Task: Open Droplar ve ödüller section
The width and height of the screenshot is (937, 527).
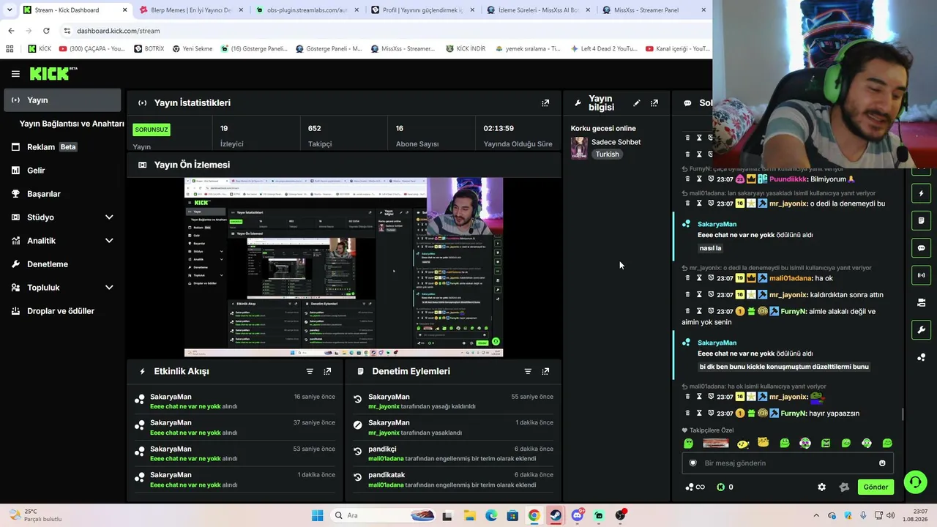Action: click(62, 311)
